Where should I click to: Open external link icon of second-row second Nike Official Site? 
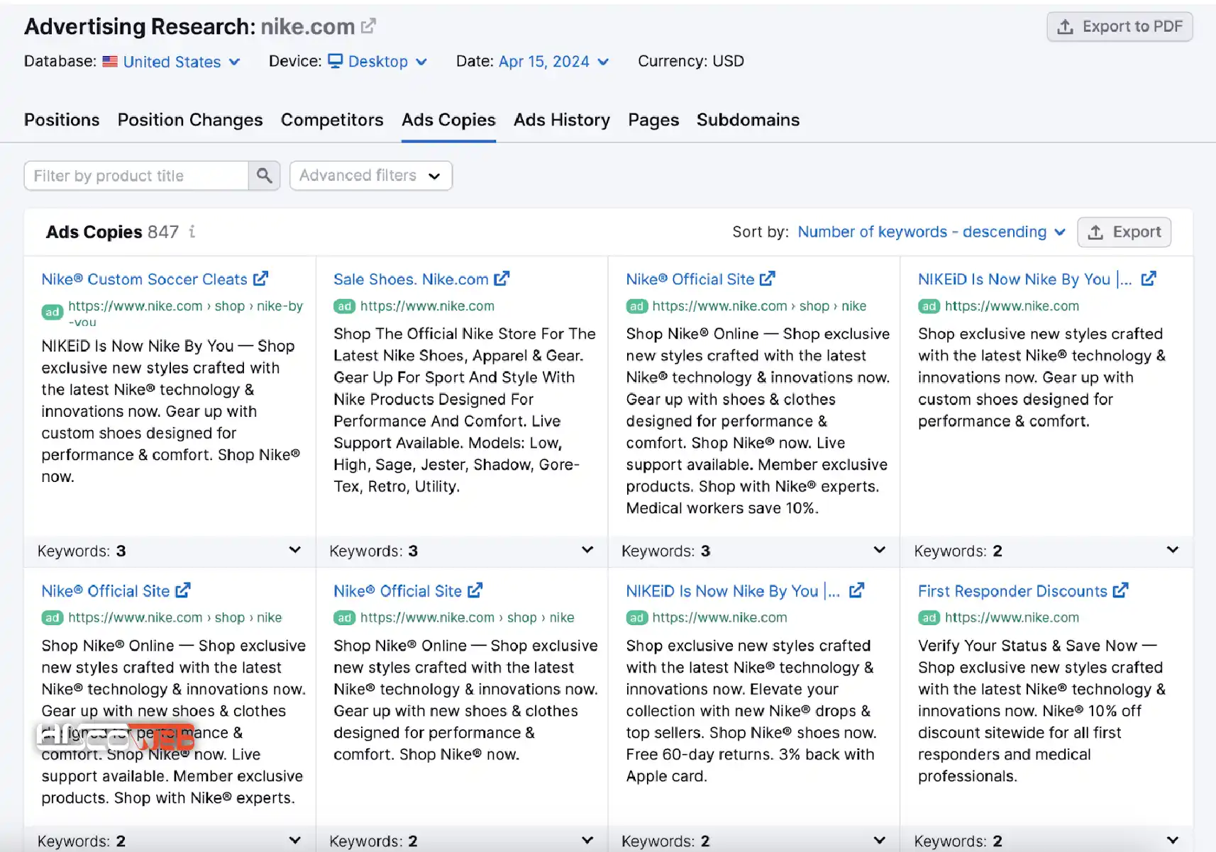pyautogui.click(x=475, y=590)
